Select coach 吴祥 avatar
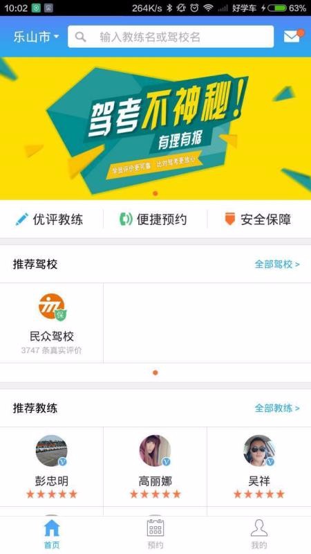The height and width of the screenshot is (554, 311). (258, 451)
